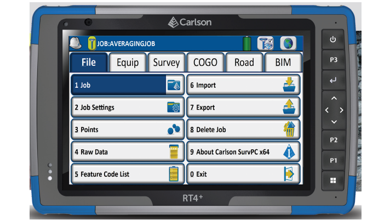This screenshot has width=390, height=220.
Task: Switch to the Survey tab
Action: point(167,63)
